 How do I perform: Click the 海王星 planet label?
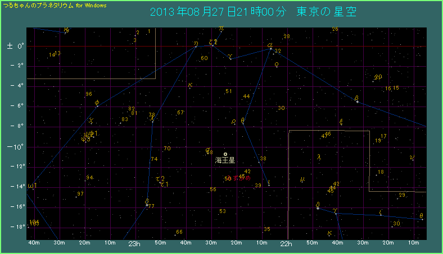click(225, 160)
